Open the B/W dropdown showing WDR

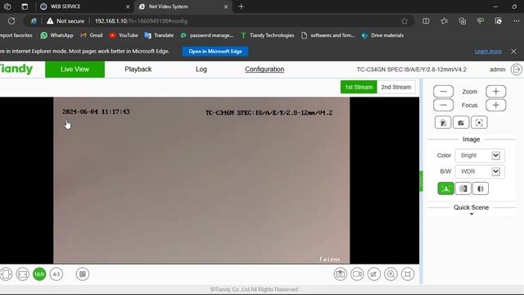[x=480, y=171]
